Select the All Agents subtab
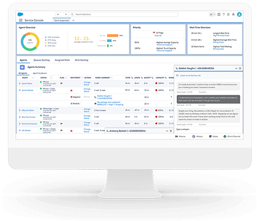Viewport: 260px width, 221px height. [x=23, y=73]
